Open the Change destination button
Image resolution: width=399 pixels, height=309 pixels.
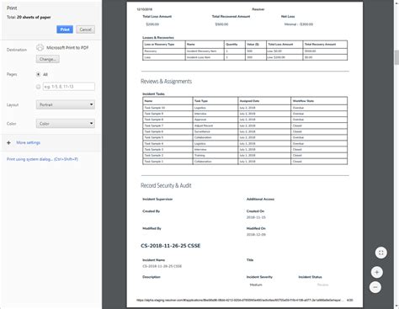48,59
